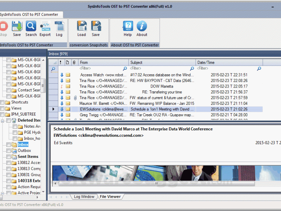The width and height of the screenshot is (281, 211).
Task: Sort by the Subject column header
Action: pyautogui.click(x=162, y=63)
